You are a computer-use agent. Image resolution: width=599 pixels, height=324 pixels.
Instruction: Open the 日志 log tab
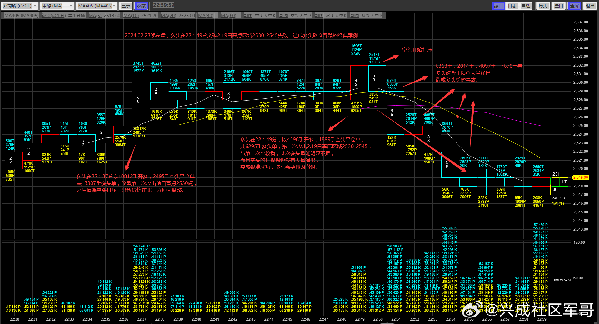512,6
